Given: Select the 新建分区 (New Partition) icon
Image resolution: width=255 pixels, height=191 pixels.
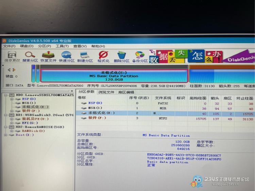Looking at the screenshot, I should pyautogui.click(x=85, y=56).
